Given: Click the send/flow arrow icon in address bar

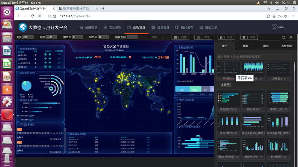Looking at the screenshot, I should [280, 16].
